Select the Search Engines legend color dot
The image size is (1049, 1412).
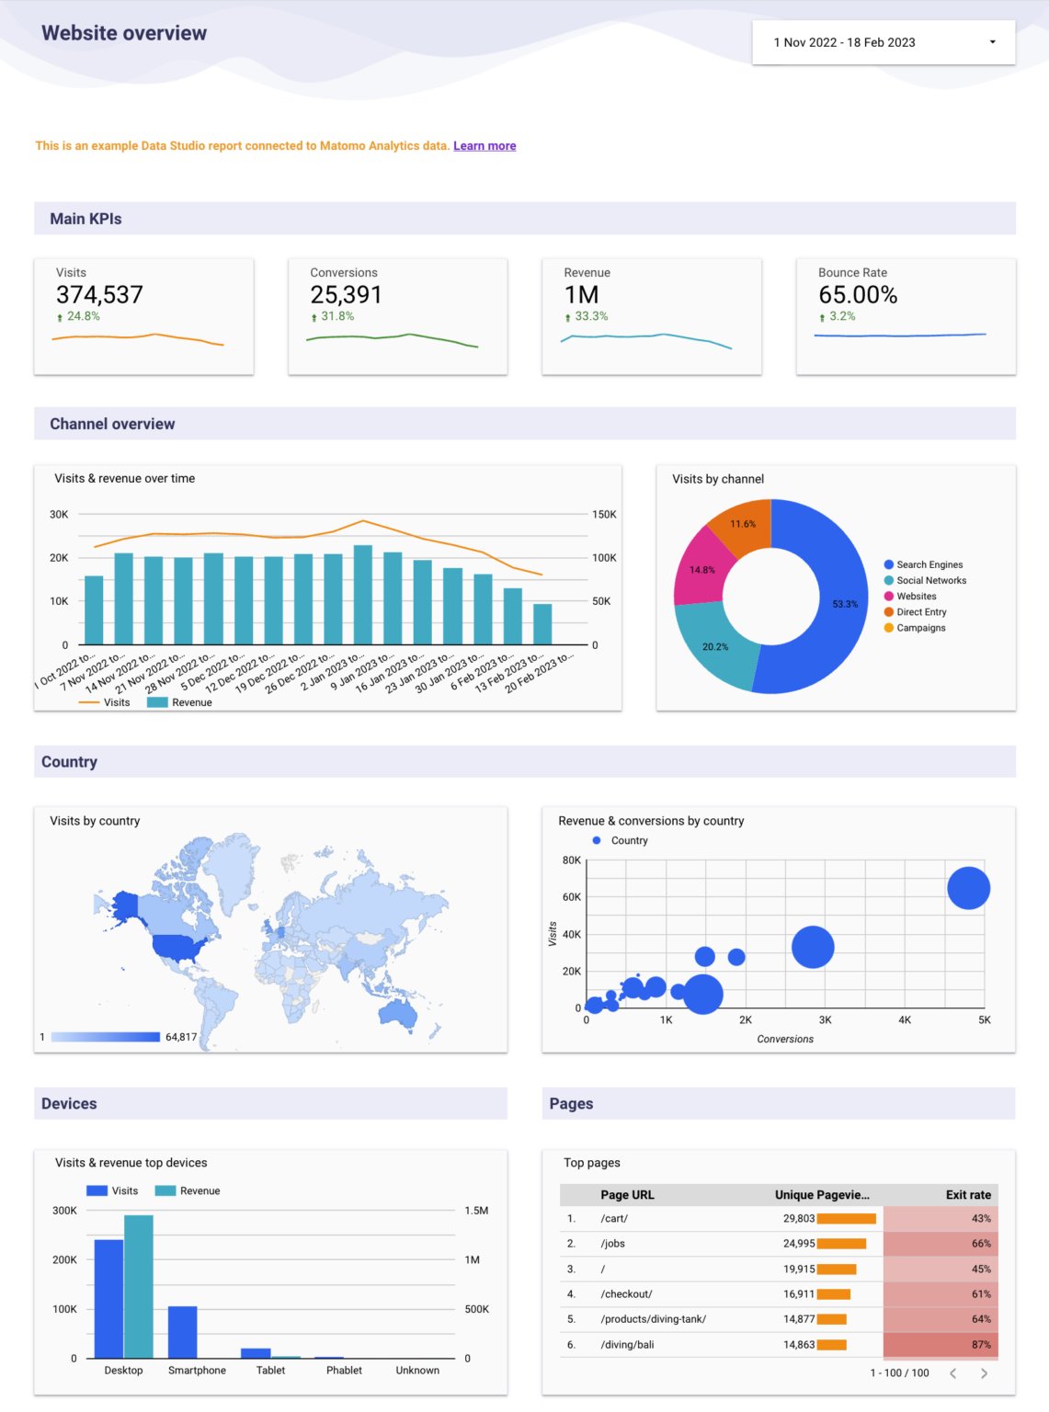coord(887,564)
